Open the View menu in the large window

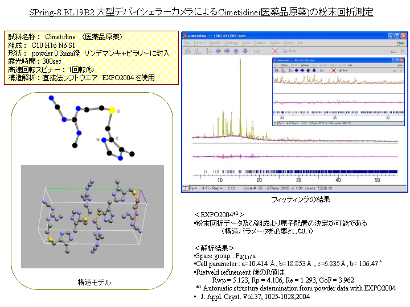[x=246, y=43]
